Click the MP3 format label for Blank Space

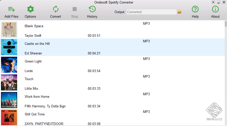(146, 24)
